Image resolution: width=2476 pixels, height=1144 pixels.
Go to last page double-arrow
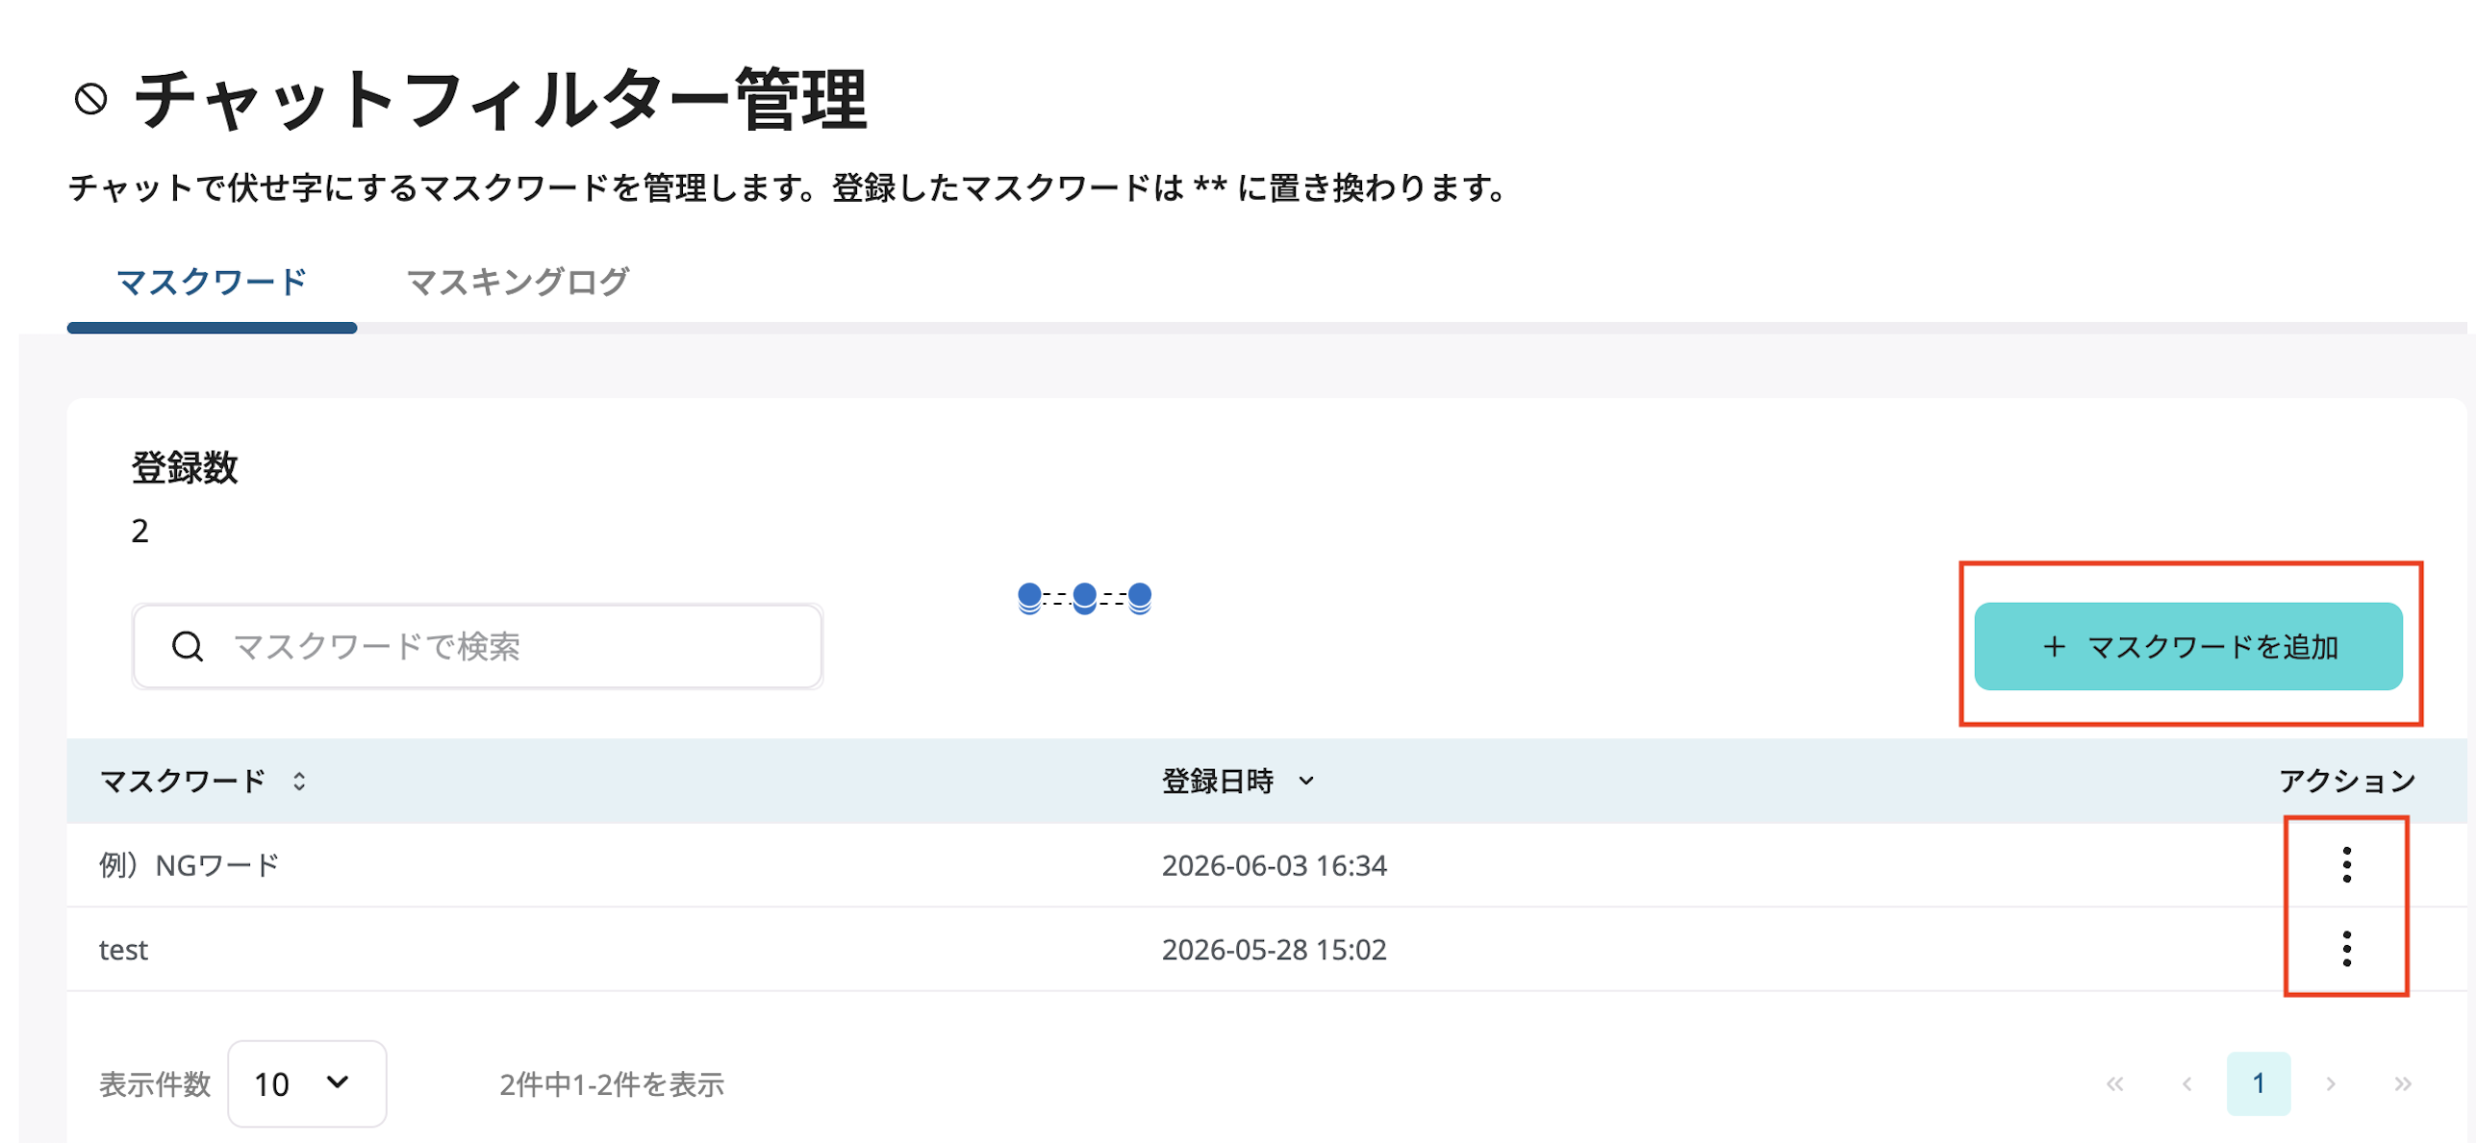point(2402,1083)
